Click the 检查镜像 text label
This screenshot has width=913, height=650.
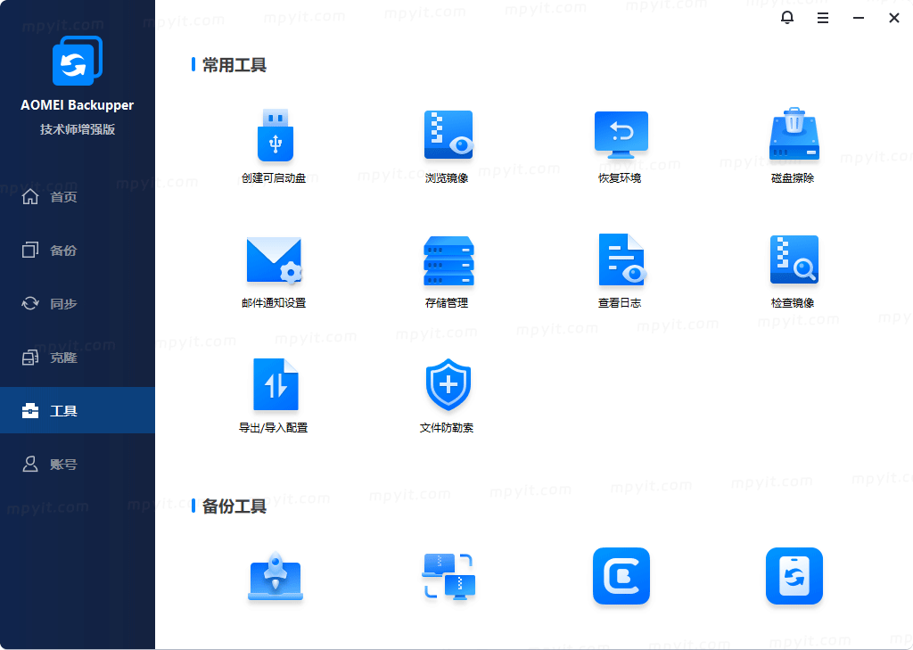coord(793,303)
